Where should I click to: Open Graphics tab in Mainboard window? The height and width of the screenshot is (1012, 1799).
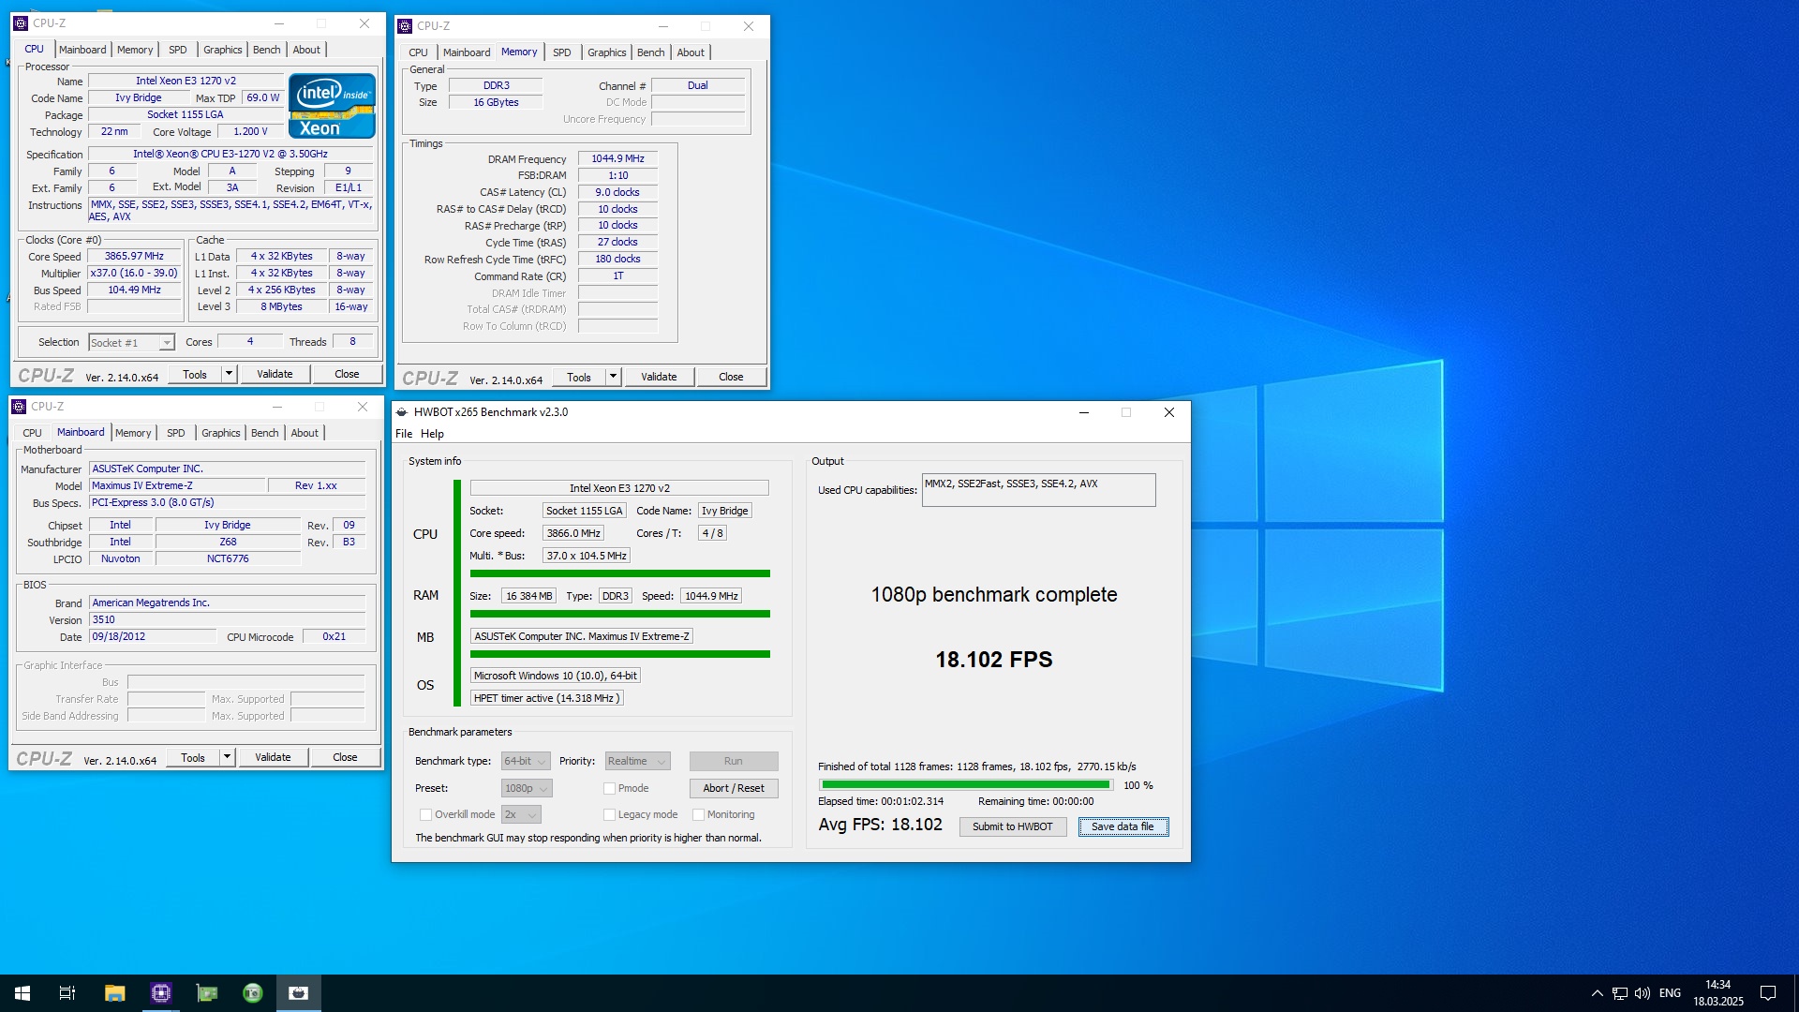click(x=221, y=433)
